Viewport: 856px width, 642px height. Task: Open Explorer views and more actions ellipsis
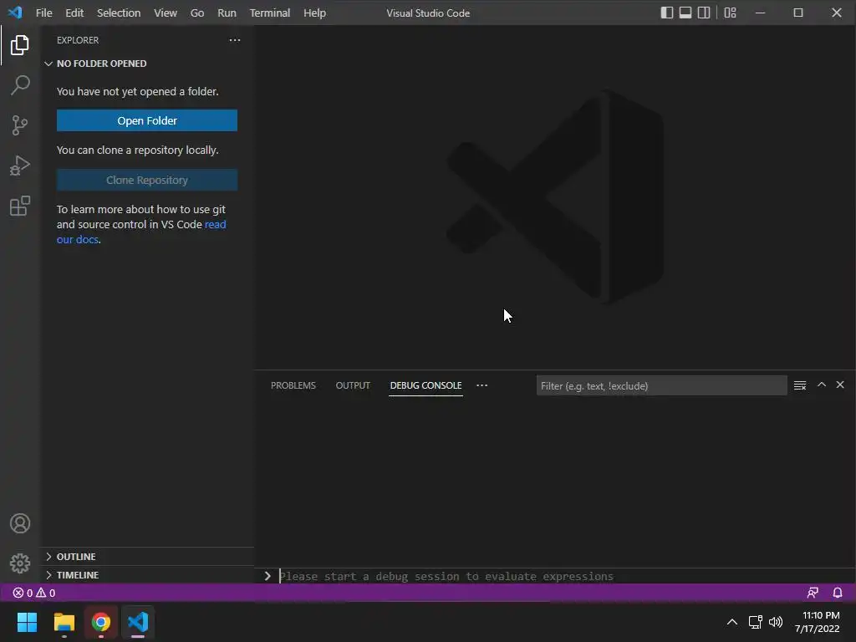(235, 40)
